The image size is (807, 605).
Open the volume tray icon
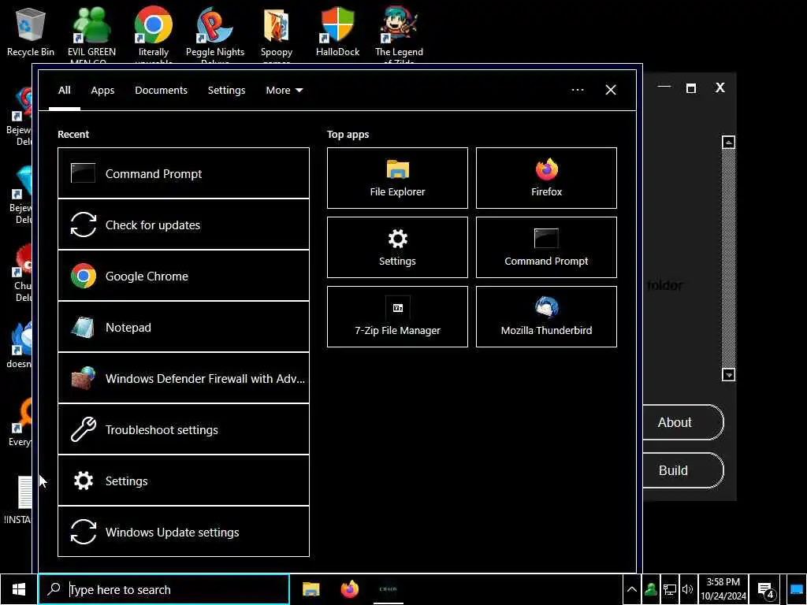(687, 589)
